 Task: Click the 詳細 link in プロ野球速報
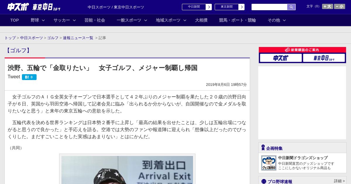(x=339, y=181)
